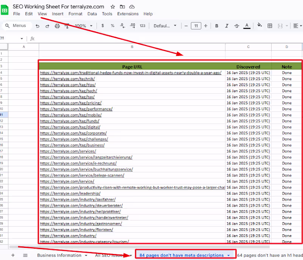Click the Undo arrow
The height and width of the screenshot is (260, 303).
pyautogui.click(x=37, y=26)
